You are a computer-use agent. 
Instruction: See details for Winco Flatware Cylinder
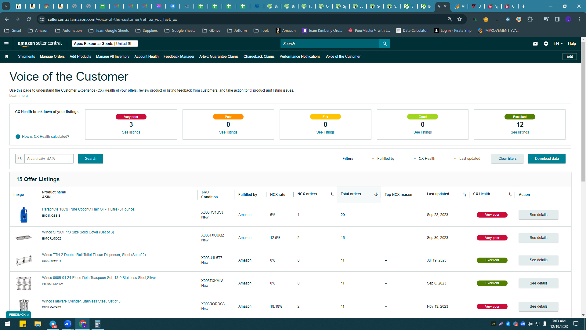coord(538,306)
